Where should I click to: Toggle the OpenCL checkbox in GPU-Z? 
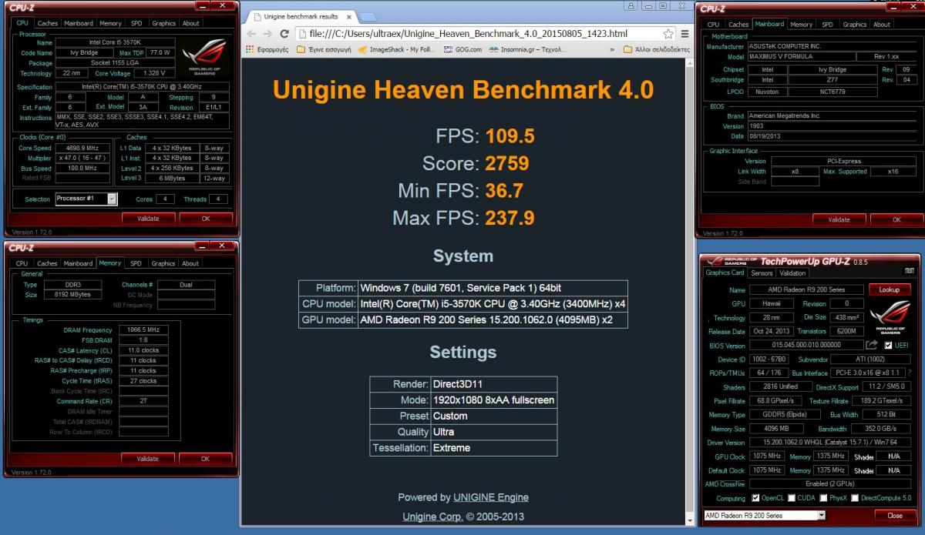(755, 498)
